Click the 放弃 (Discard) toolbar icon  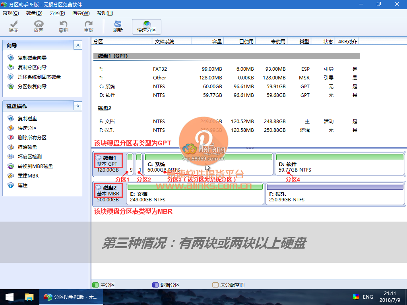39,27
